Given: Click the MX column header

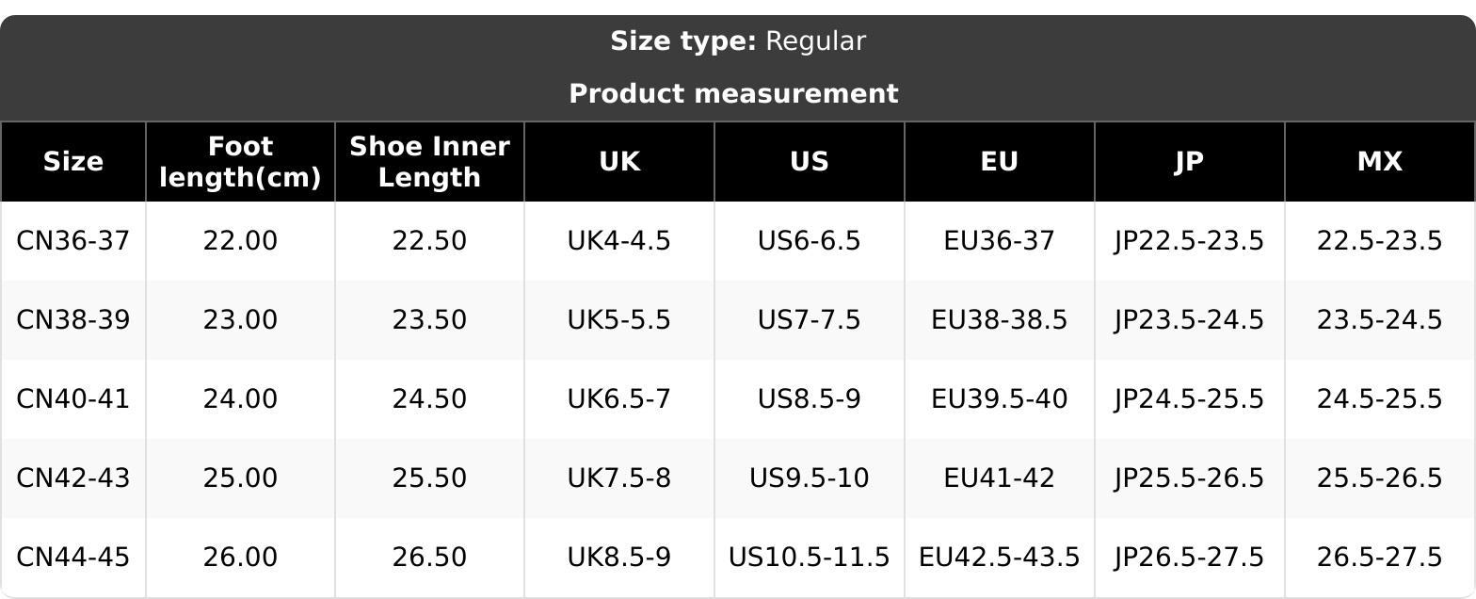Looking at the screenshot, I should coord(1380,162).
